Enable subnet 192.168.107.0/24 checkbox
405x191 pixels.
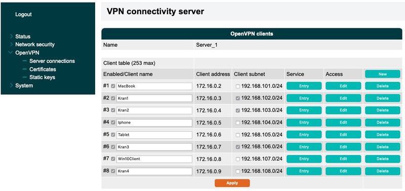click(x=237, y=159)
